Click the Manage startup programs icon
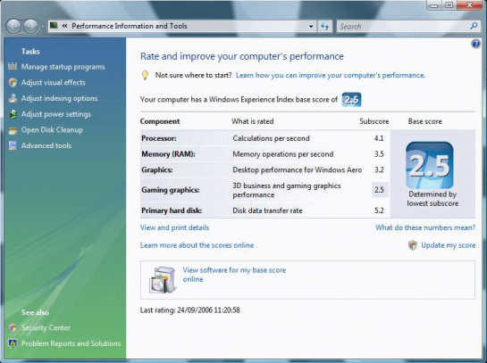487x363 pixels. [13, 66]
